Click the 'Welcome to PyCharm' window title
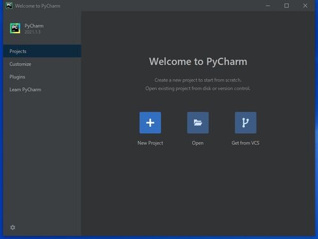Image resolution: width=318 pixels, height=239 pixels. (x=38, y=6)
